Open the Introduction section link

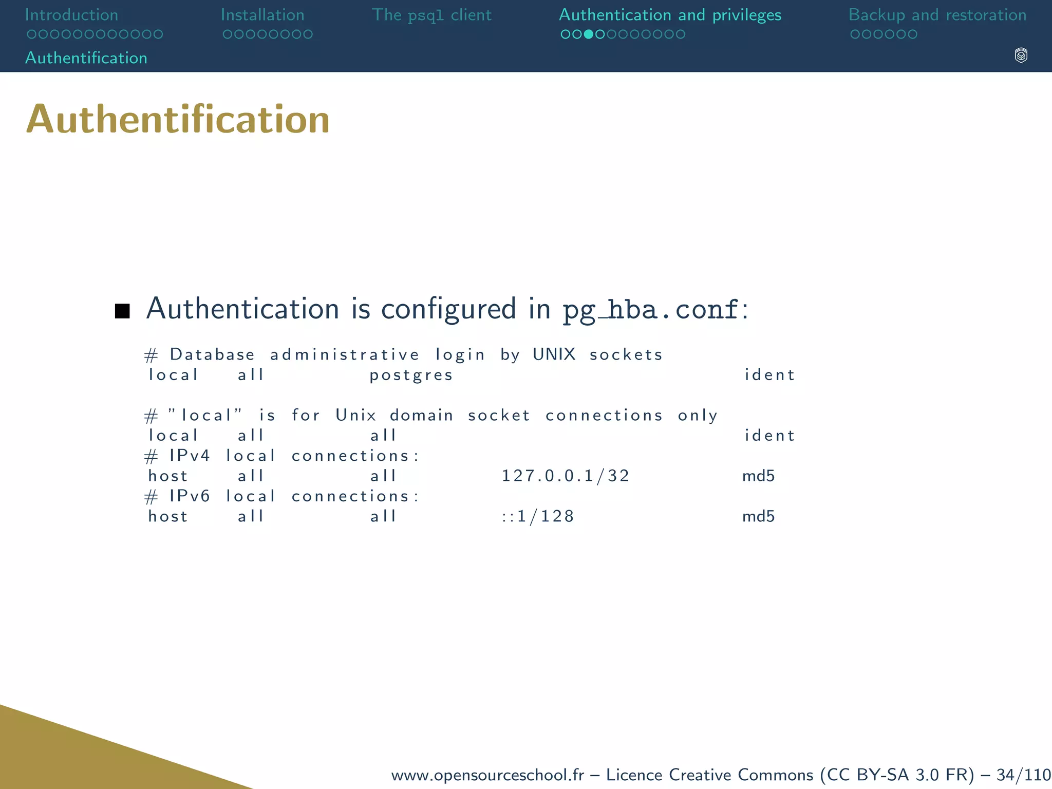tap(71, 15)
